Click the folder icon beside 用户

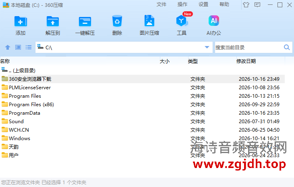(5, 155)
